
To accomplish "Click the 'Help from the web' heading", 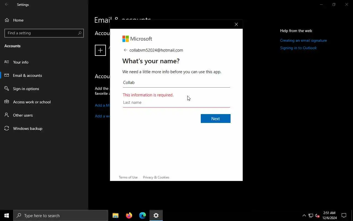I will point(296,31).
